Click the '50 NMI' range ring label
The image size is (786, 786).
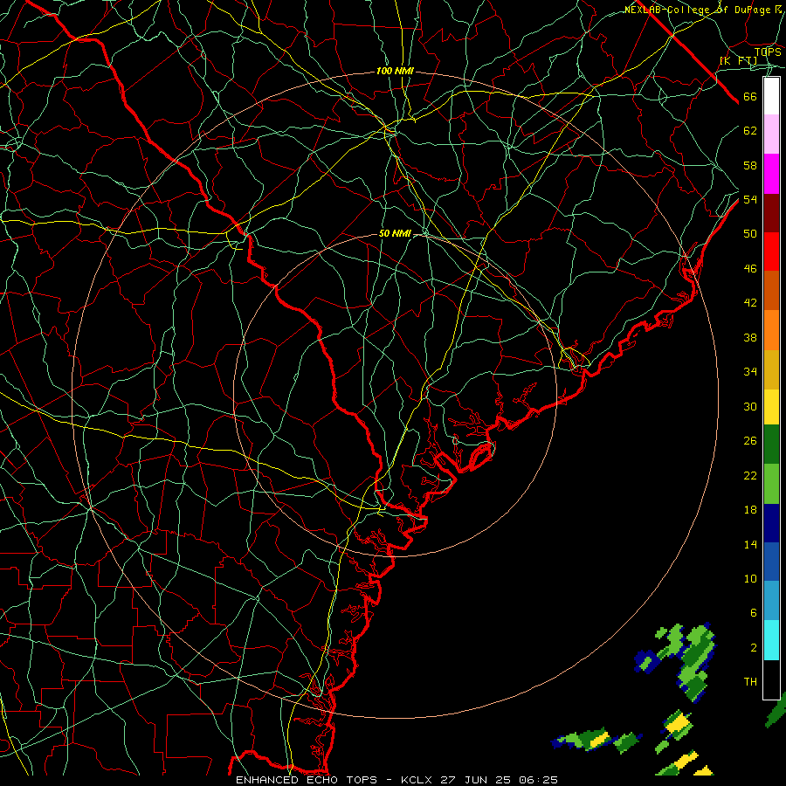point(395,233)
